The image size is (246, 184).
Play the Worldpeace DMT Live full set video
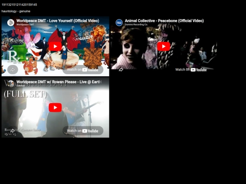click(x=55, y=108)
